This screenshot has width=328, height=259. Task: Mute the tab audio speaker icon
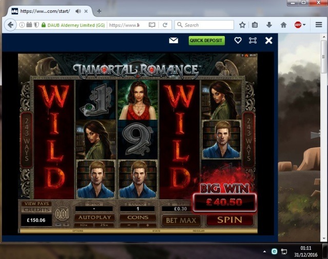[x=78, y=11]
